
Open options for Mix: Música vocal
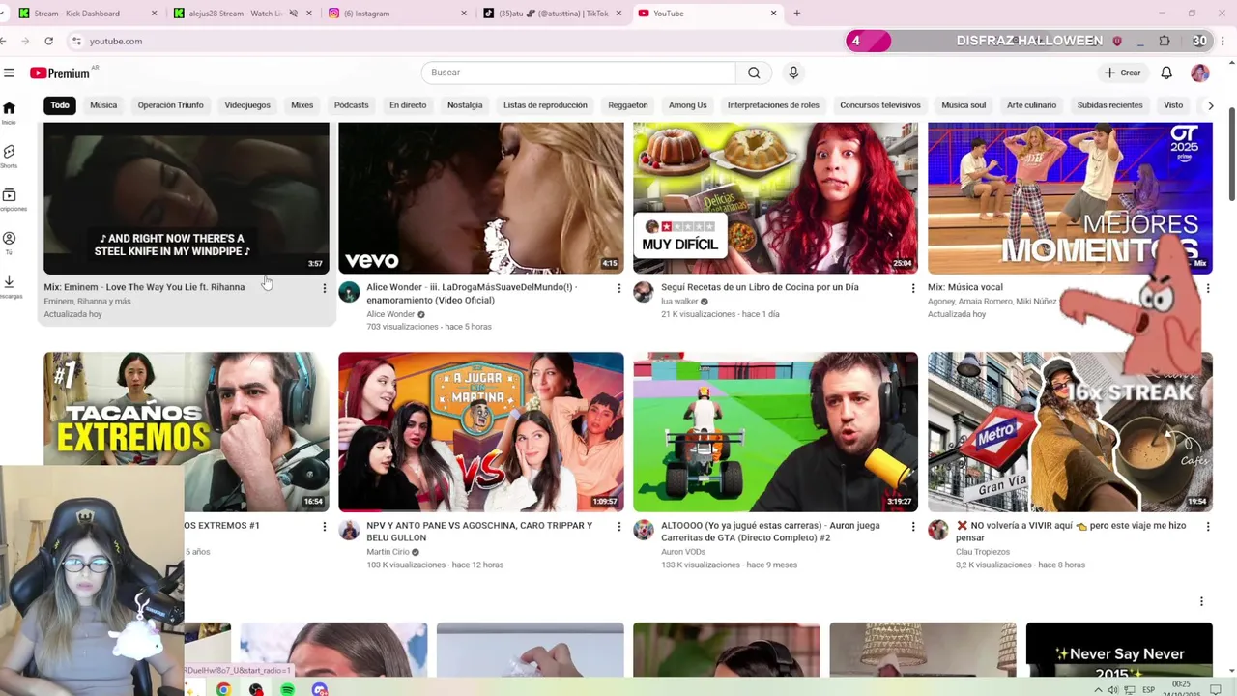[1208, 288]
